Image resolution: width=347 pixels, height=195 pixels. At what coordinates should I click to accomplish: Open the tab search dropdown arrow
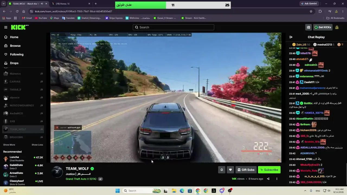pos(4,4)
